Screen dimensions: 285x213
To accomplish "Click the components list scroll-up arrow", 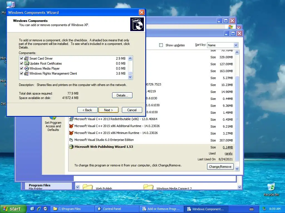I will [x=130, y=58].
